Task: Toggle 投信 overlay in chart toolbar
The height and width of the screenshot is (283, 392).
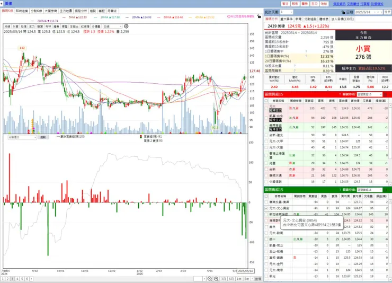Action: [24, 26]
